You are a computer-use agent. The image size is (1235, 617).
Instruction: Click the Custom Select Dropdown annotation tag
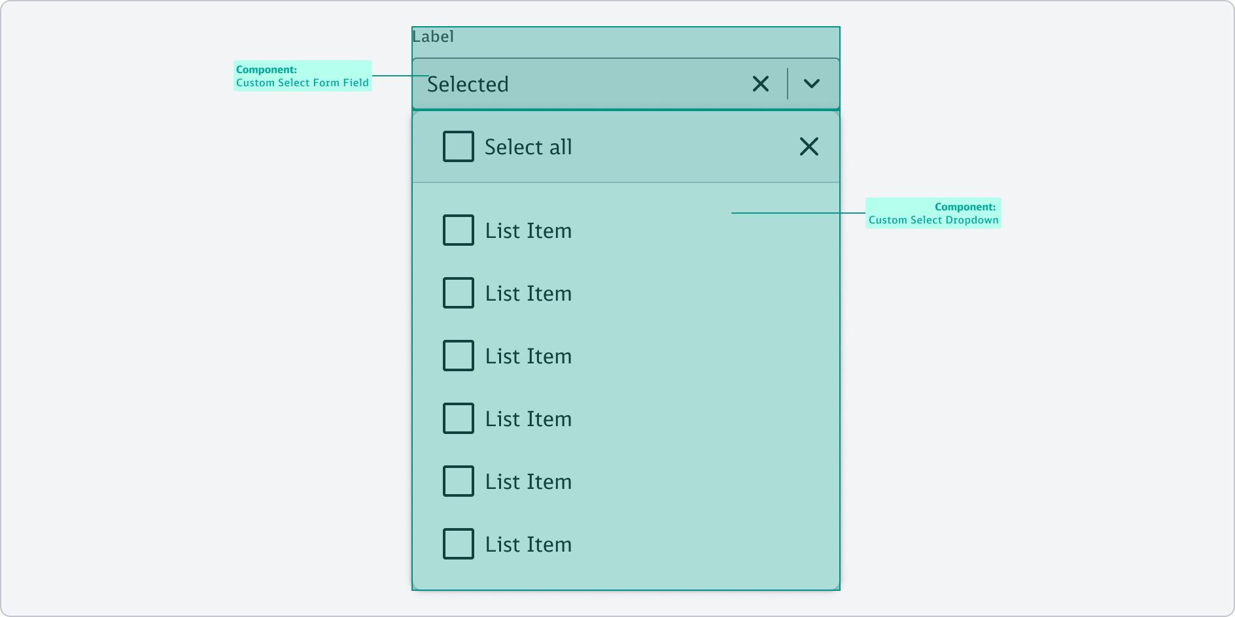(933, 213)
